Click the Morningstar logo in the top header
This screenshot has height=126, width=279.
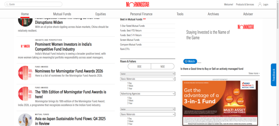(138, 4)
